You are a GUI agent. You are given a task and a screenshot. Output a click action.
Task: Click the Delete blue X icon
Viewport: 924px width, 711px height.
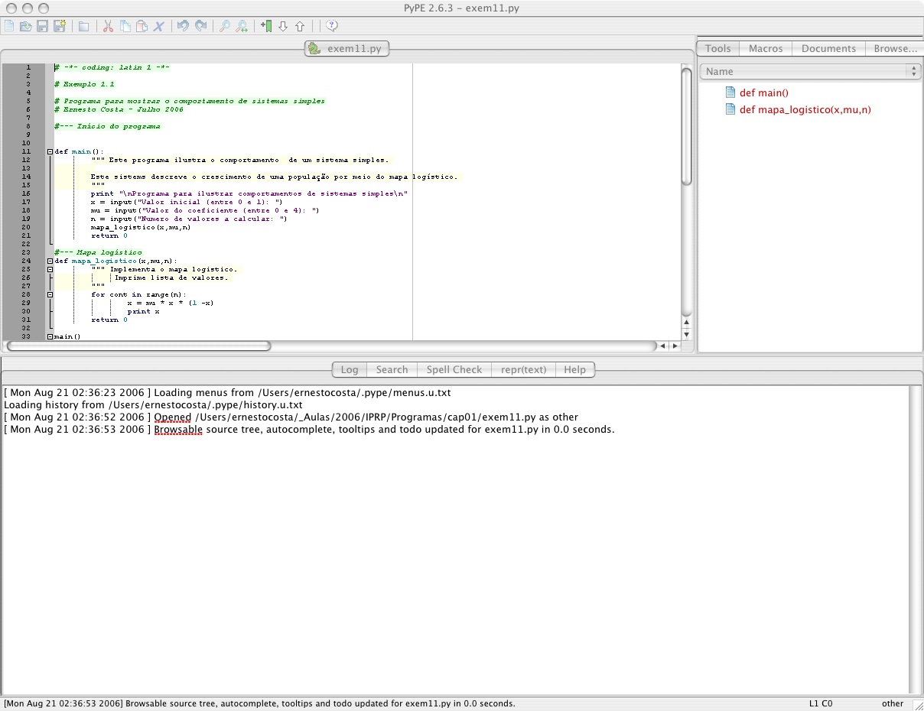159,27
